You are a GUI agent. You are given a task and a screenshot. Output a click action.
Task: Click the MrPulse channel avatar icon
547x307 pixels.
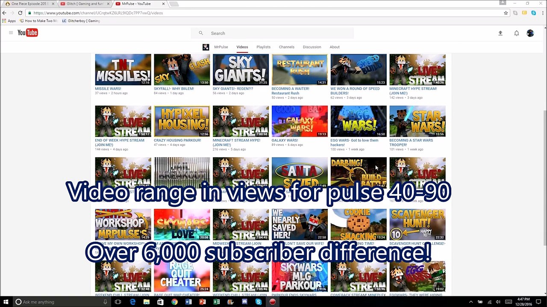coord(206,47)
